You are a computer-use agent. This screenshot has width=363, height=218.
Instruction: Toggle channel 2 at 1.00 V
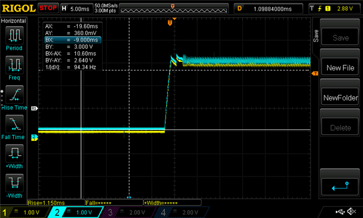(75, 212)
